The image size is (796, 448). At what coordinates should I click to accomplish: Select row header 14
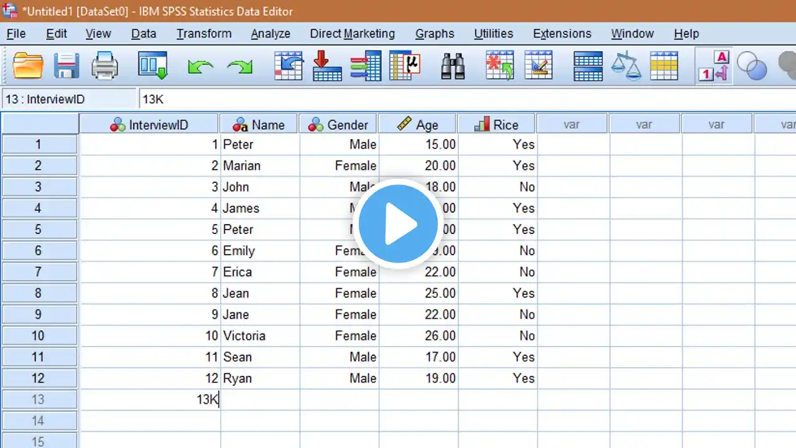point(39,421)
